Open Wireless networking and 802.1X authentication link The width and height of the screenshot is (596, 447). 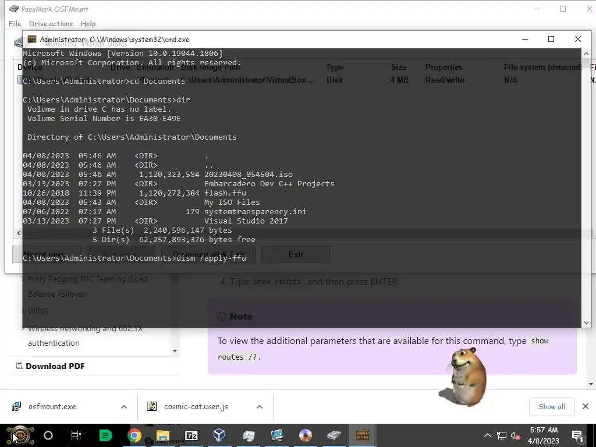[85, 336]
